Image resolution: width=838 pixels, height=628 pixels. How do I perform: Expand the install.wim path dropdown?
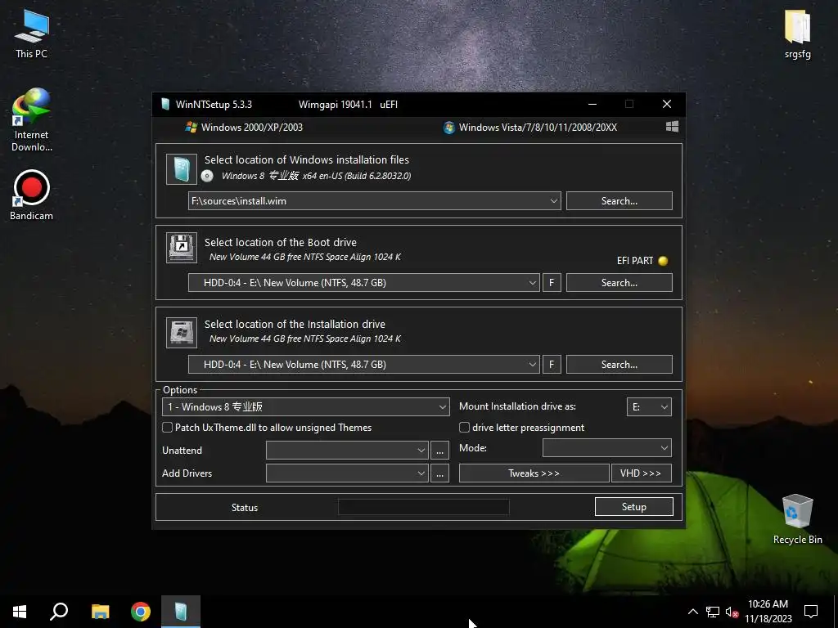click(x=554, y=201)
